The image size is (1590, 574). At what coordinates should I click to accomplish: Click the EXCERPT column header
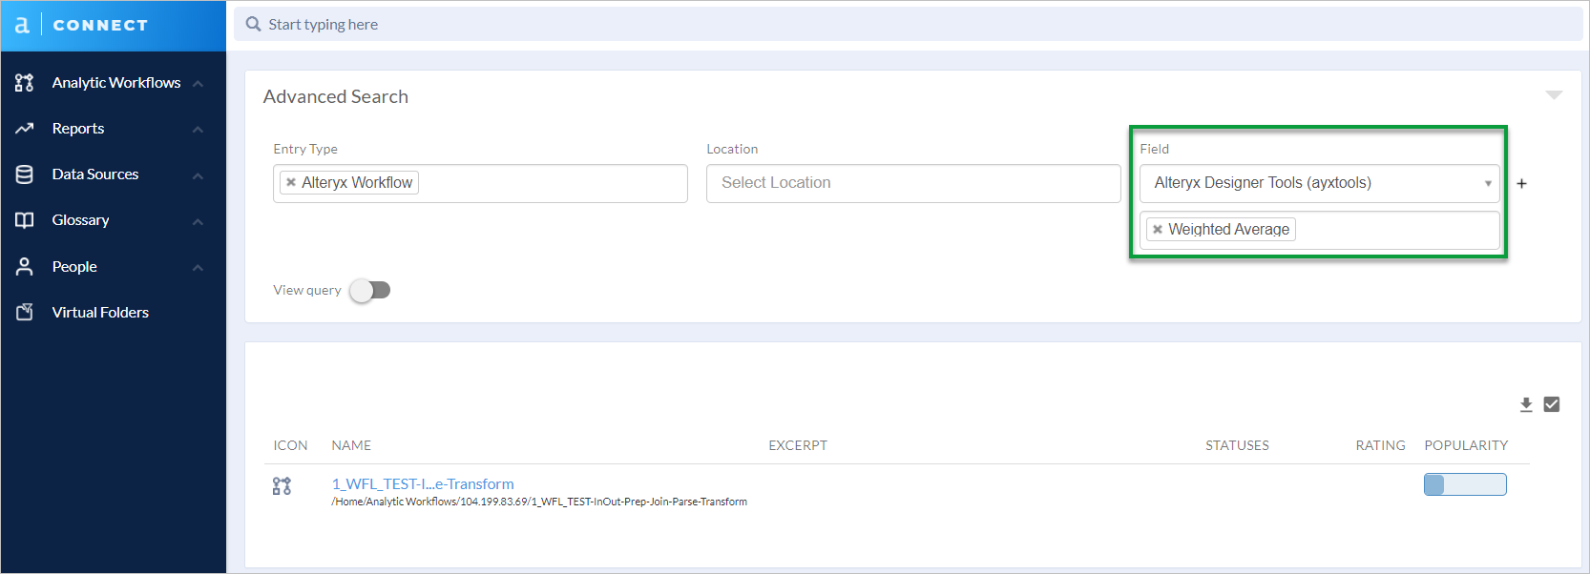[798, 445]
